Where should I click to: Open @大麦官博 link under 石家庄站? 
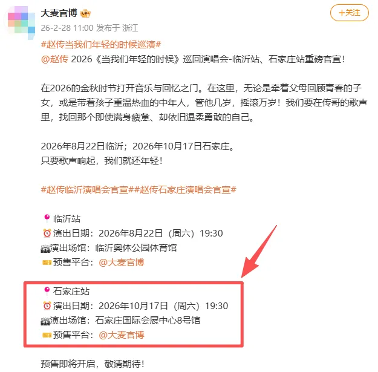(x=122, y=335)
